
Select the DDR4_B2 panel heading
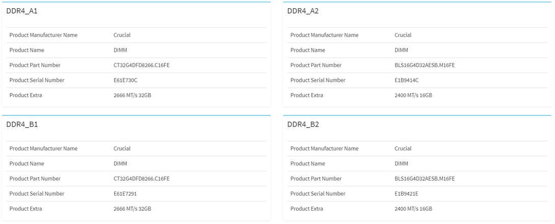tap(303, 125)
